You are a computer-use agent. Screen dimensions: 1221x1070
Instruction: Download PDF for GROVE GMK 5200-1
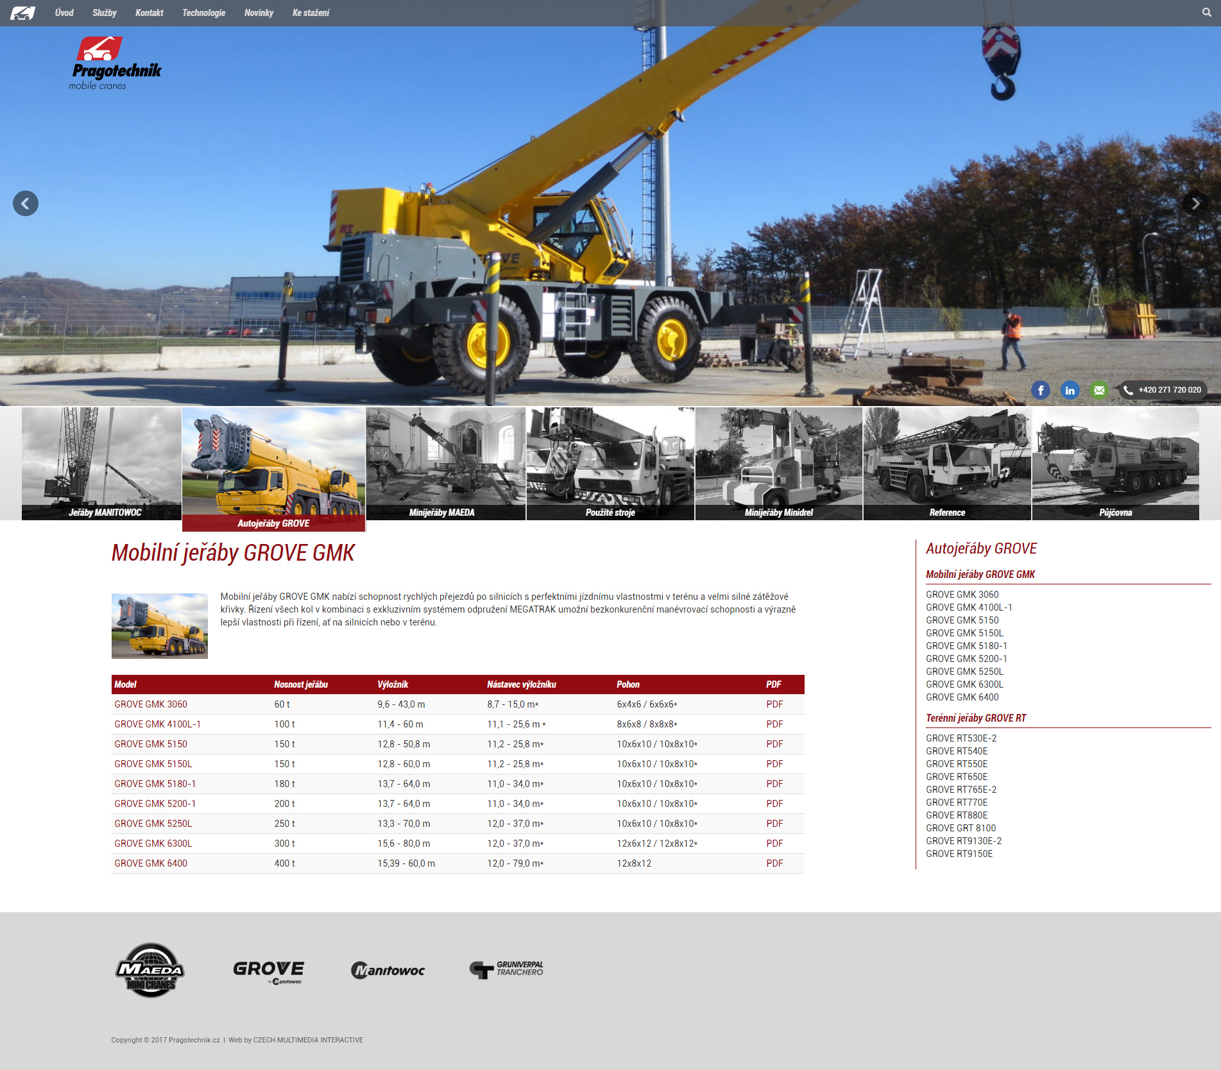coord(774,804)
